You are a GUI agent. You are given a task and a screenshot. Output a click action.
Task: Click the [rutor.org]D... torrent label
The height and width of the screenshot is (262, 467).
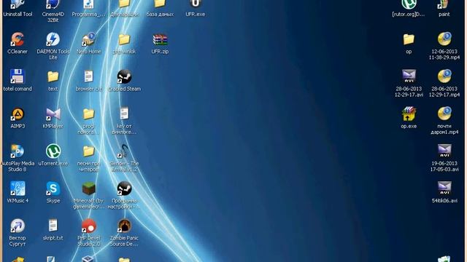409,15
